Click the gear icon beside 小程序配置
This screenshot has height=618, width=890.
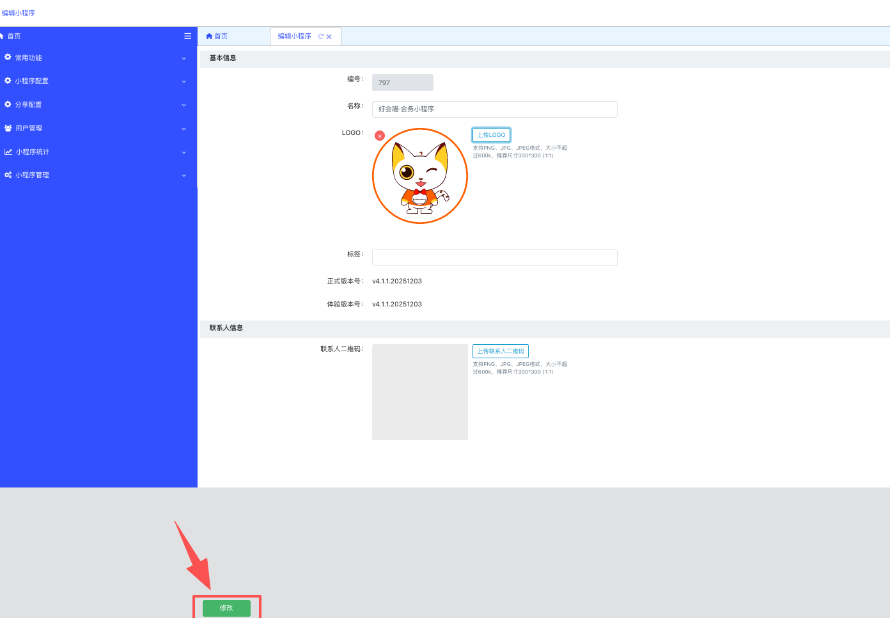click(x=8, y=81)
